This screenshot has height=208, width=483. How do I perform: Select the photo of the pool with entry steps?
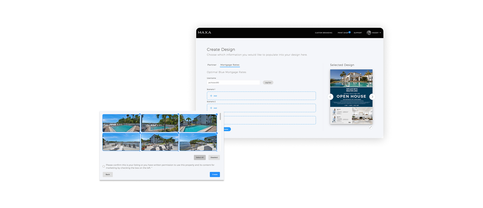click(121, 123)
